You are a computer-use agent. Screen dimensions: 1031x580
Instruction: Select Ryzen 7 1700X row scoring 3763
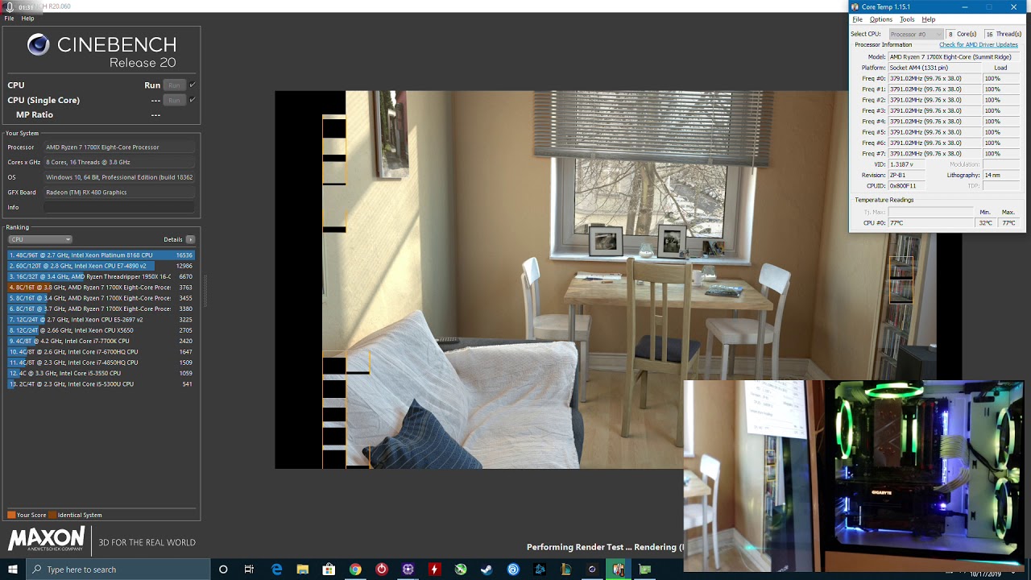point(101,287)
